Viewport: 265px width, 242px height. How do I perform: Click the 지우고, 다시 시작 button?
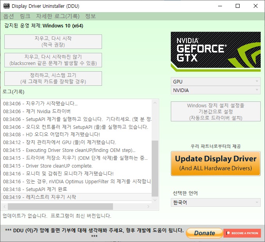coord(53,42)
